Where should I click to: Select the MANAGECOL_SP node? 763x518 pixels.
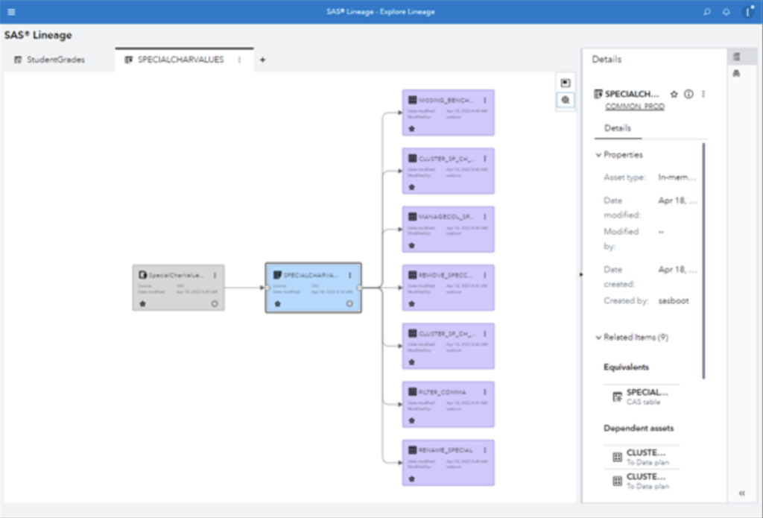448,230
